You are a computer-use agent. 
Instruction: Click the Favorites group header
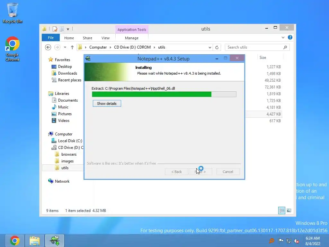[x=62, y=60]
